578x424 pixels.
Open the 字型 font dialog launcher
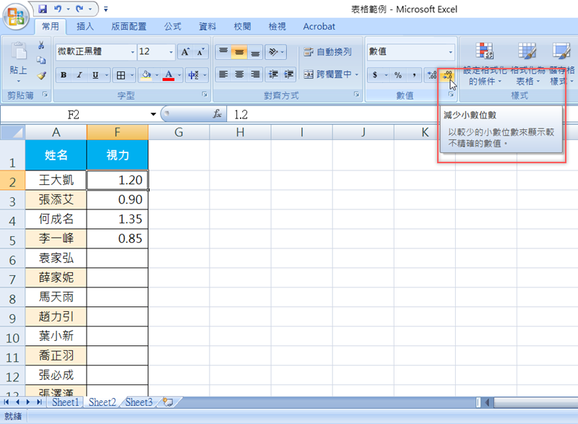coord(204,95)
